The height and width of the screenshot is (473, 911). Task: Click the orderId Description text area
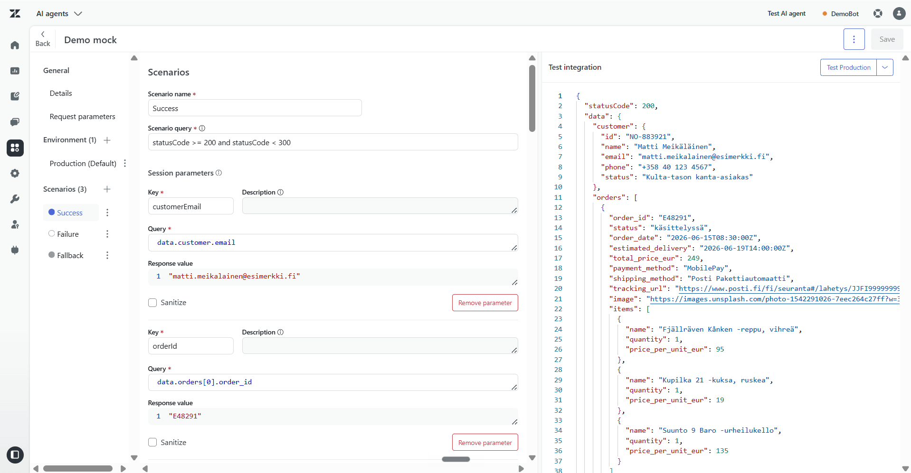[x=380, y=346]
